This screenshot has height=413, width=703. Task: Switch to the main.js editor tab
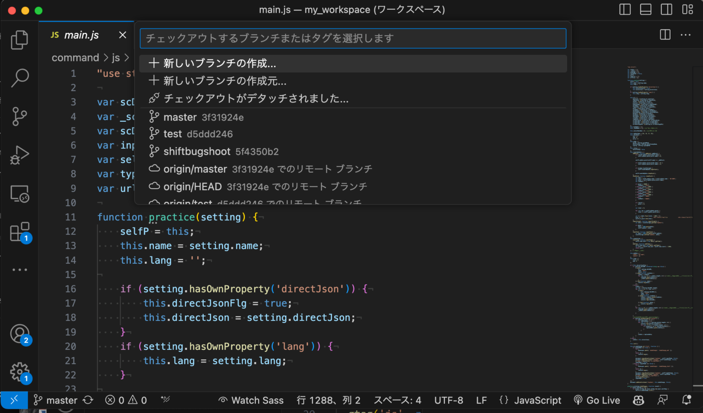pos(81,35)
